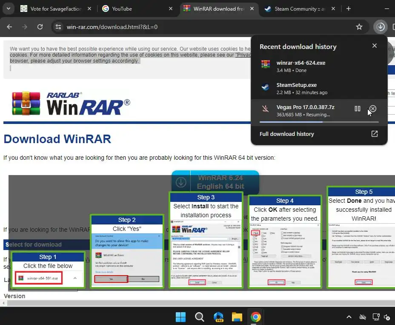This screenshot has height=325, width=395.
Task: Toggle the Chrome downloads button
Action: coord(381,27)
